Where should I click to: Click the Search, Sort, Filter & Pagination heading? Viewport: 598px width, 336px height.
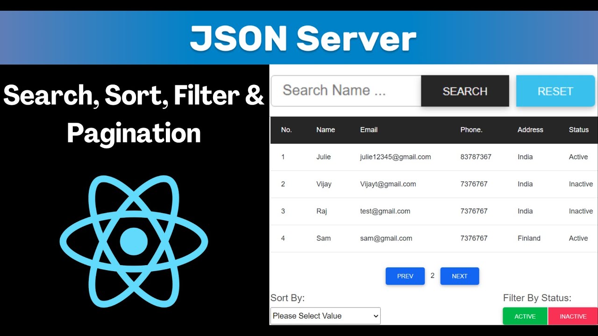coord(134,115)
